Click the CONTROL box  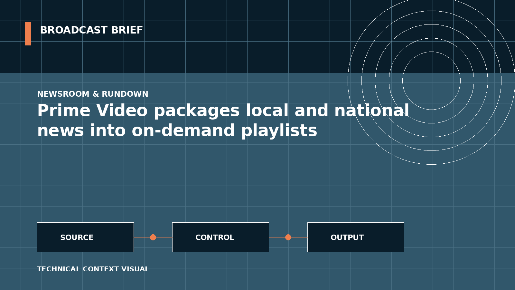pos(220,237)
